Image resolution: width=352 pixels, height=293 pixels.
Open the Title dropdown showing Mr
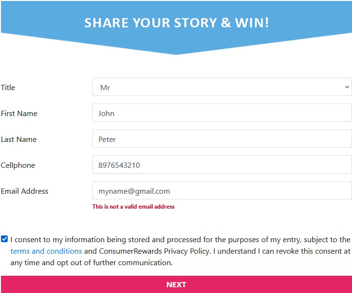tap(222, 87)
